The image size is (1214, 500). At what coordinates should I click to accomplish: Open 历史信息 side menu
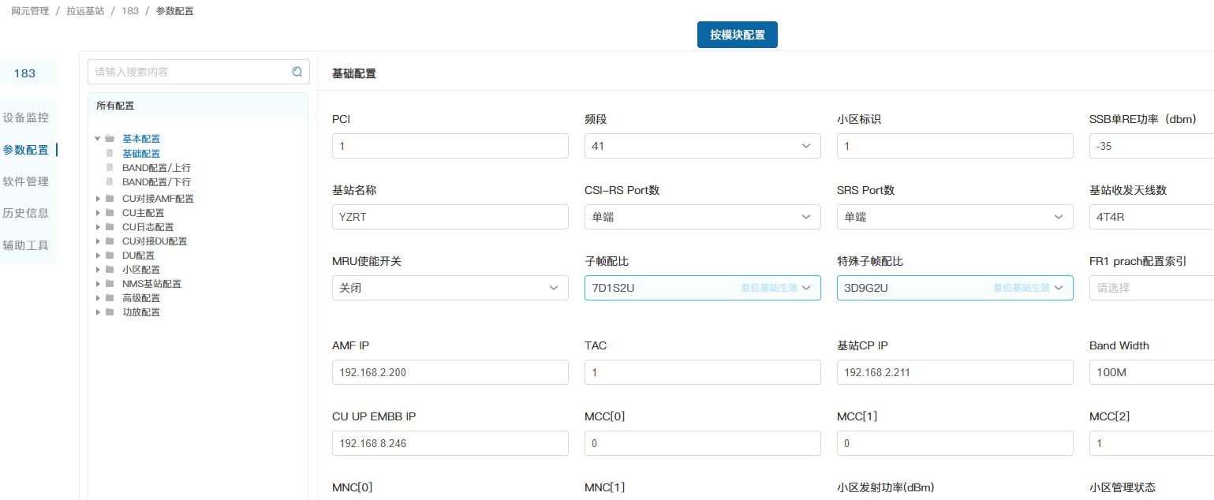coord(26,213)
